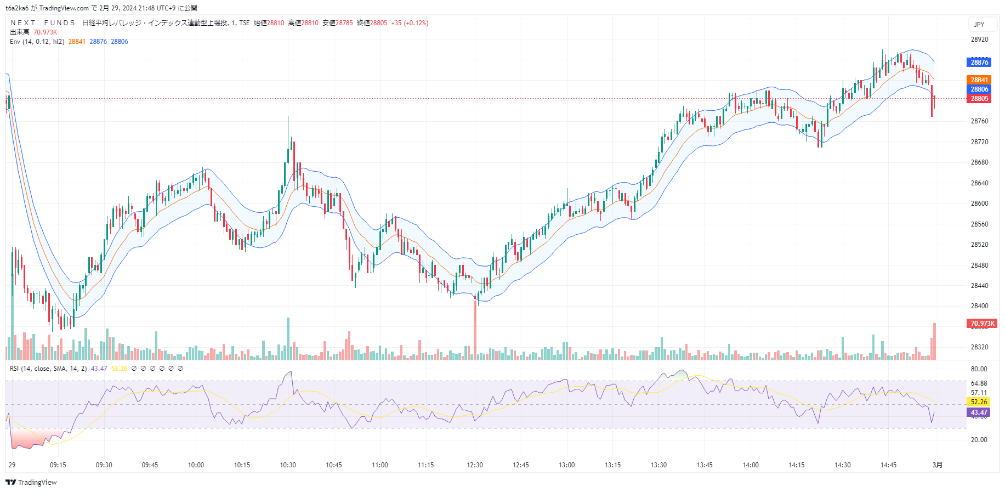
Task: Click the first ∅ symbol in RSI legend
Action: point(134,369)
